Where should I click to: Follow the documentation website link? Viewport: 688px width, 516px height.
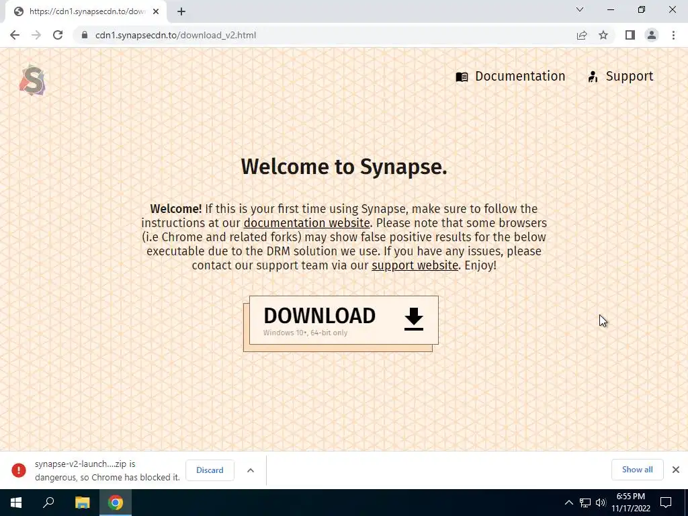tap(306, 223)
